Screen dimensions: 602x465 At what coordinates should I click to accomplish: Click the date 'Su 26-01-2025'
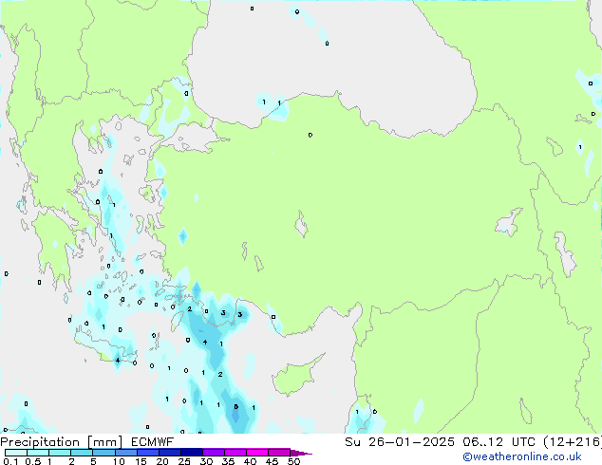(400, 442)
